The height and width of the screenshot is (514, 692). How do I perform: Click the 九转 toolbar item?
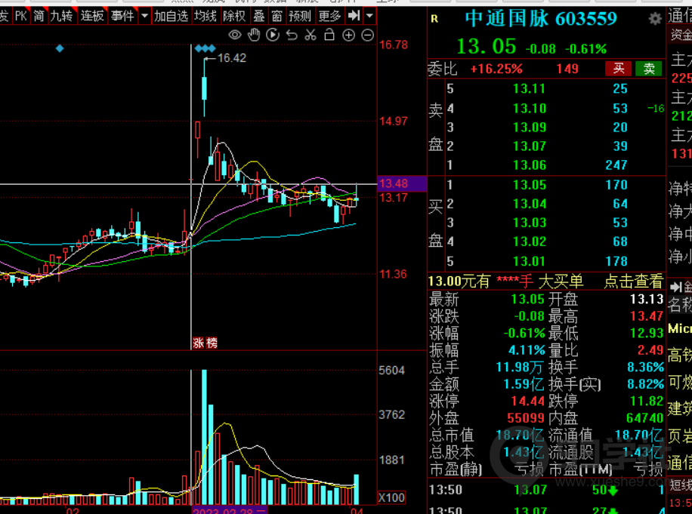[x=61, y=16]
